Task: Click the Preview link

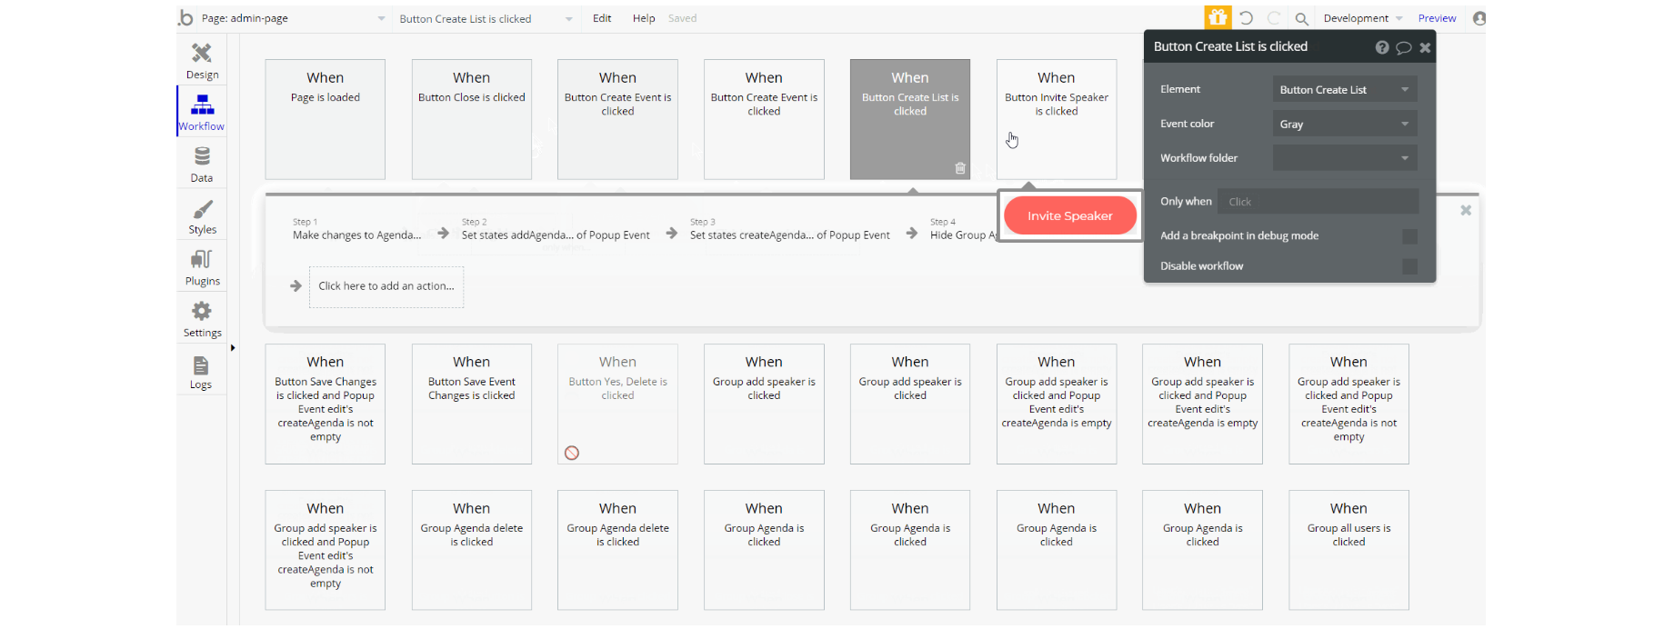Action: [x=1437, y=18]
